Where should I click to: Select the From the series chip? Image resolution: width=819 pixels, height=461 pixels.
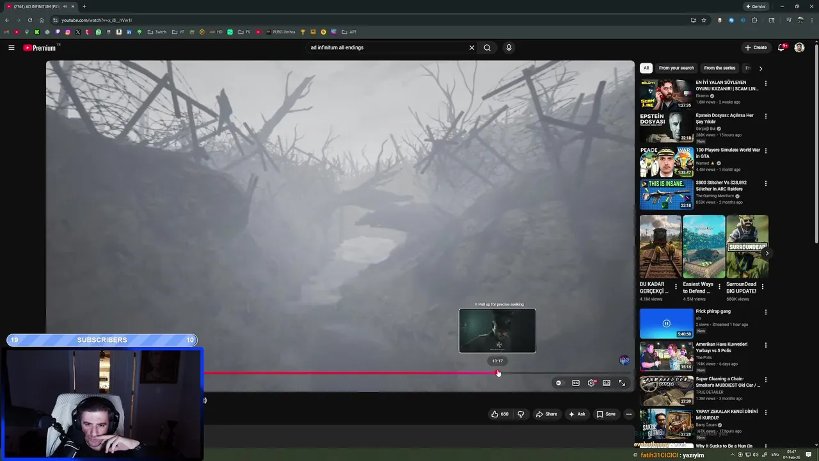tap(720, 68)
